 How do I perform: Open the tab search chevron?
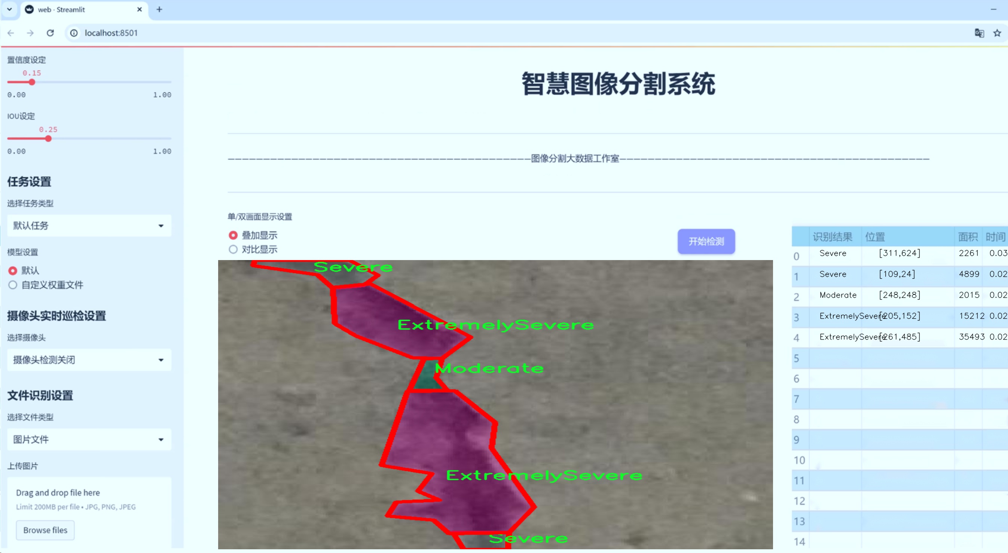[9, 9]
